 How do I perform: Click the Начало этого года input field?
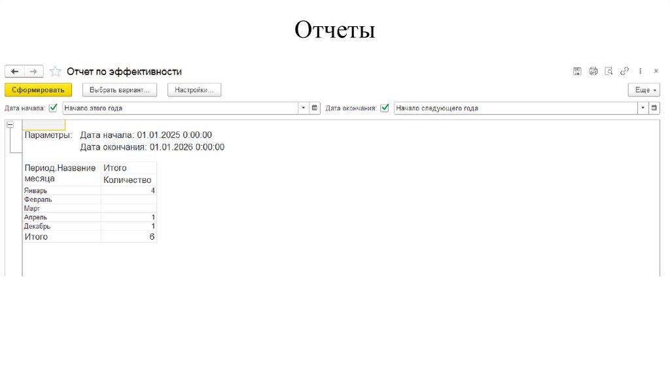[180, 108]
